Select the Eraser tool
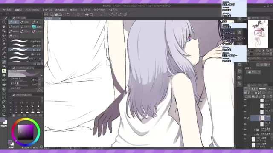This screenshot has height=153, width=273. (x=4, y=75)
